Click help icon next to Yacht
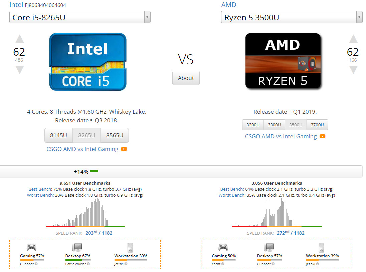The width and height of the screenshot is (366, 272). [223, 264]
